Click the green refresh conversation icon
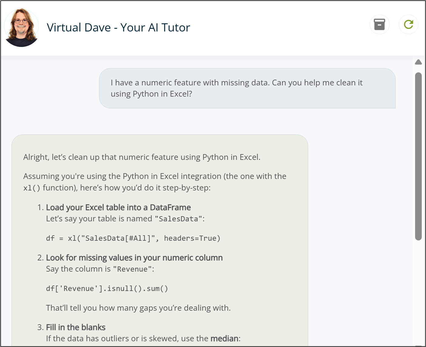426x347 pixels. point(408,25)
